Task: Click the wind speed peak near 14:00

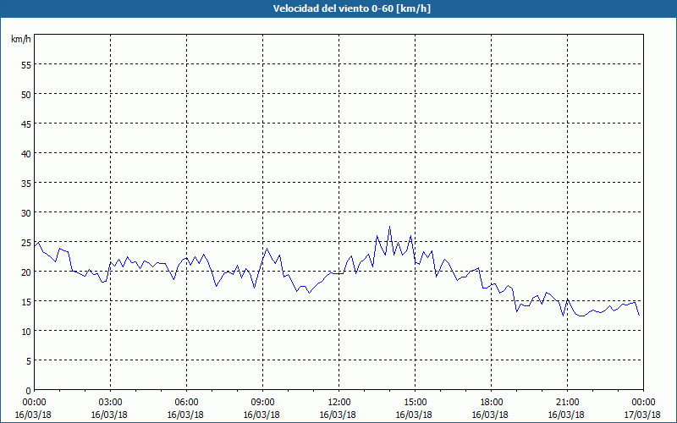Action: pos(389,226)
